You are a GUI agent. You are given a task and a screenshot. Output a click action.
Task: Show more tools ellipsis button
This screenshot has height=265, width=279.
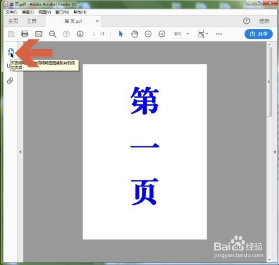tap(219, 34)
